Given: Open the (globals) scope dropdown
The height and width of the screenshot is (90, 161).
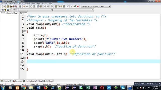Looking at the screenshot, I should pos(32,10).
